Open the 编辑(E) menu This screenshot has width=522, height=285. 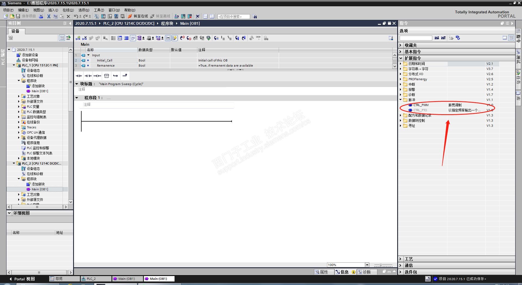23,10
